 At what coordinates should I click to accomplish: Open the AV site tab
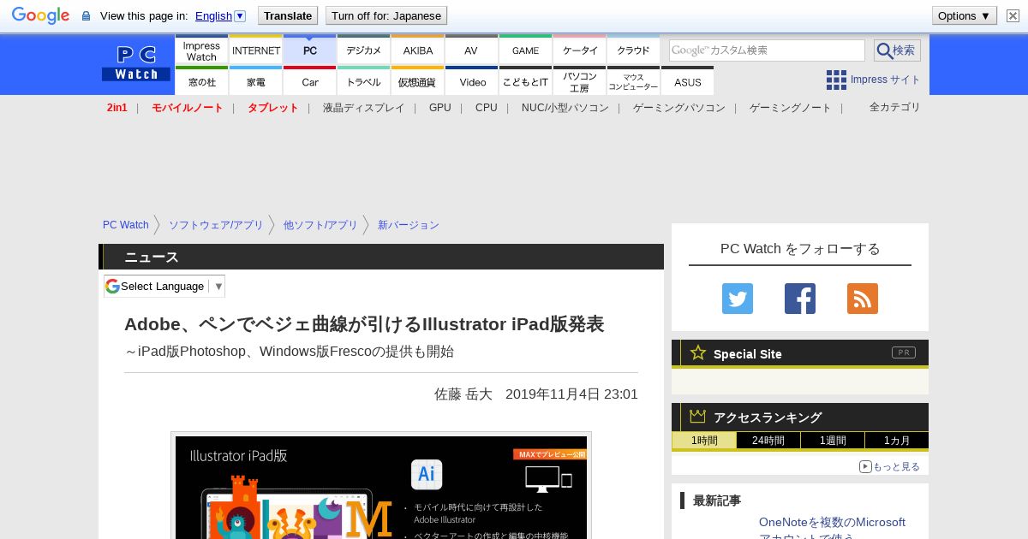(x=471, y=50)
